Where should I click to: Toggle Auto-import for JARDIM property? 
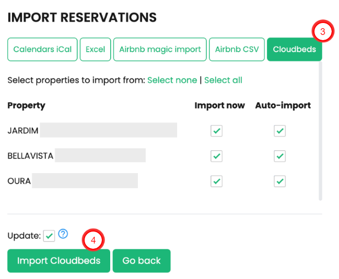(x=280, y=130)
